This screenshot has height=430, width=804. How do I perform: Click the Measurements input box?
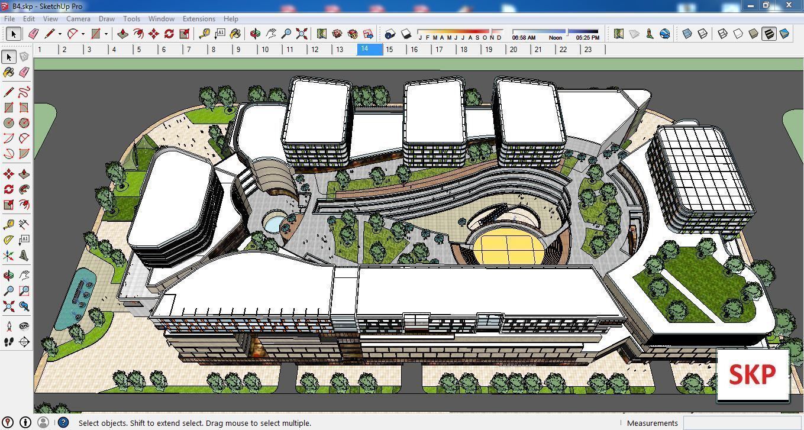(742, 422)
